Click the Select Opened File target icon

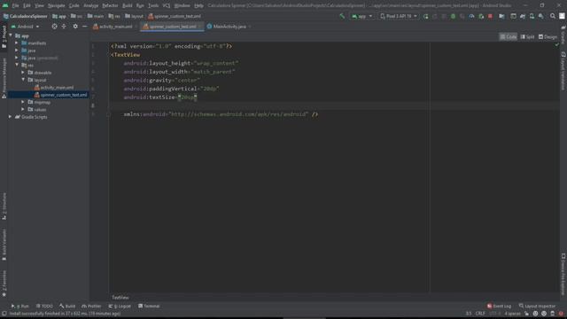click(54, 27)
